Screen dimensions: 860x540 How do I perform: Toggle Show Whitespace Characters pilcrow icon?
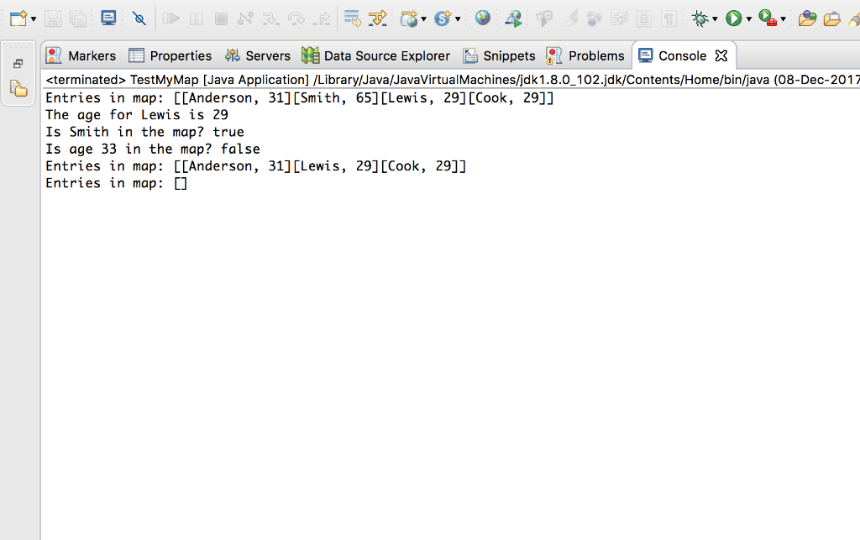[669, 19]
